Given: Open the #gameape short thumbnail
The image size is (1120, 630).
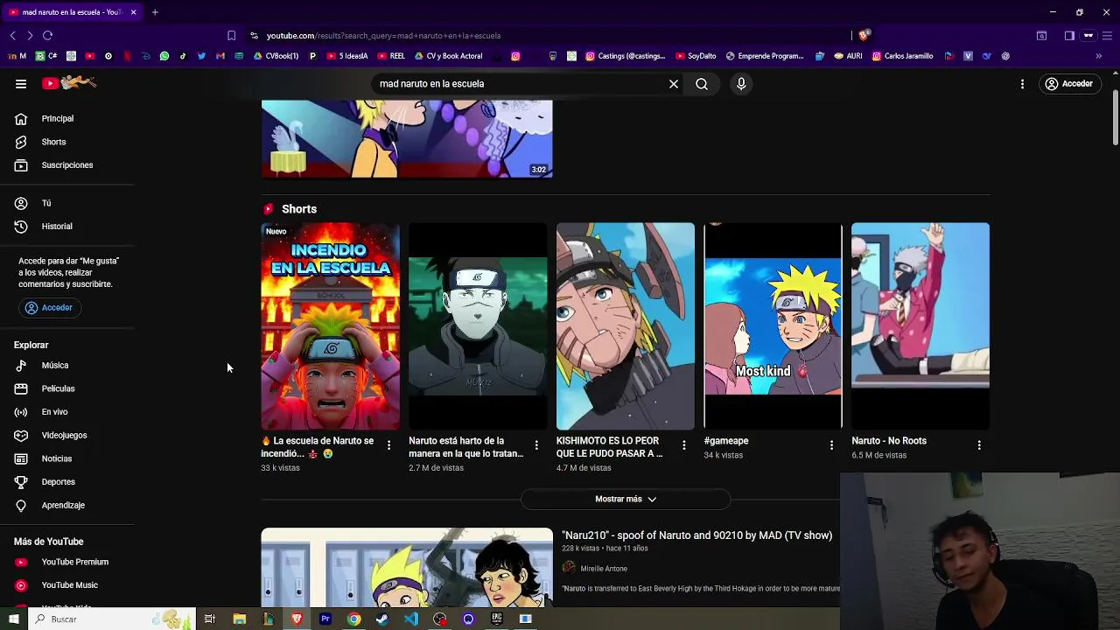Looking at the screenshot, I should pos(773,325).
